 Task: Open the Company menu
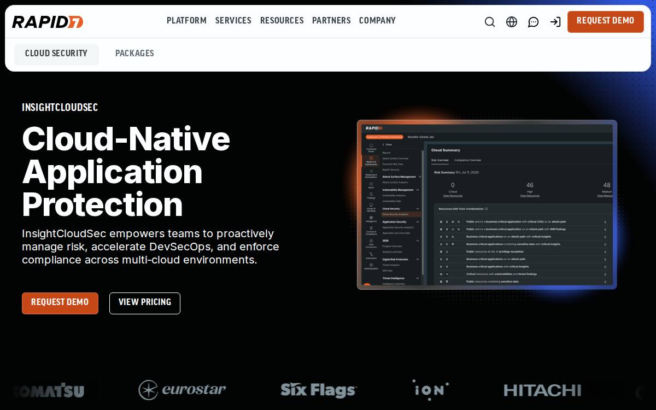377,21
